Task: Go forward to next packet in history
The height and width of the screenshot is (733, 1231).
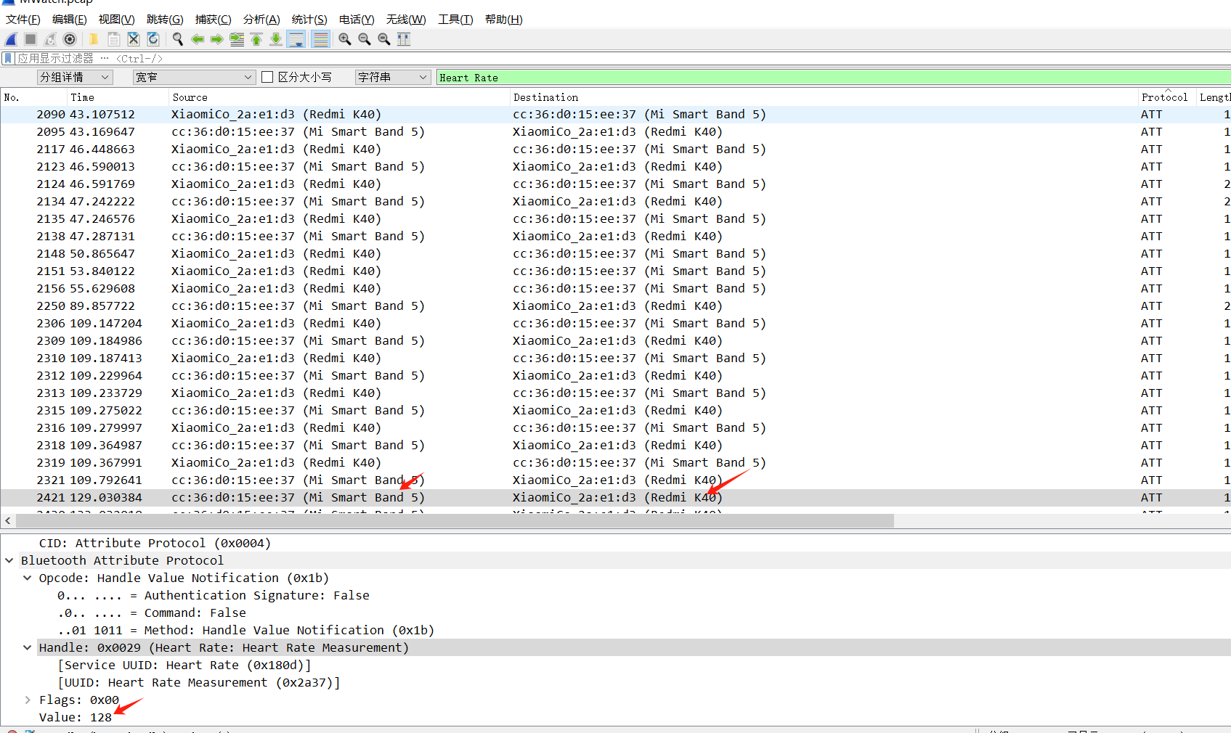Action: (217, 39)
